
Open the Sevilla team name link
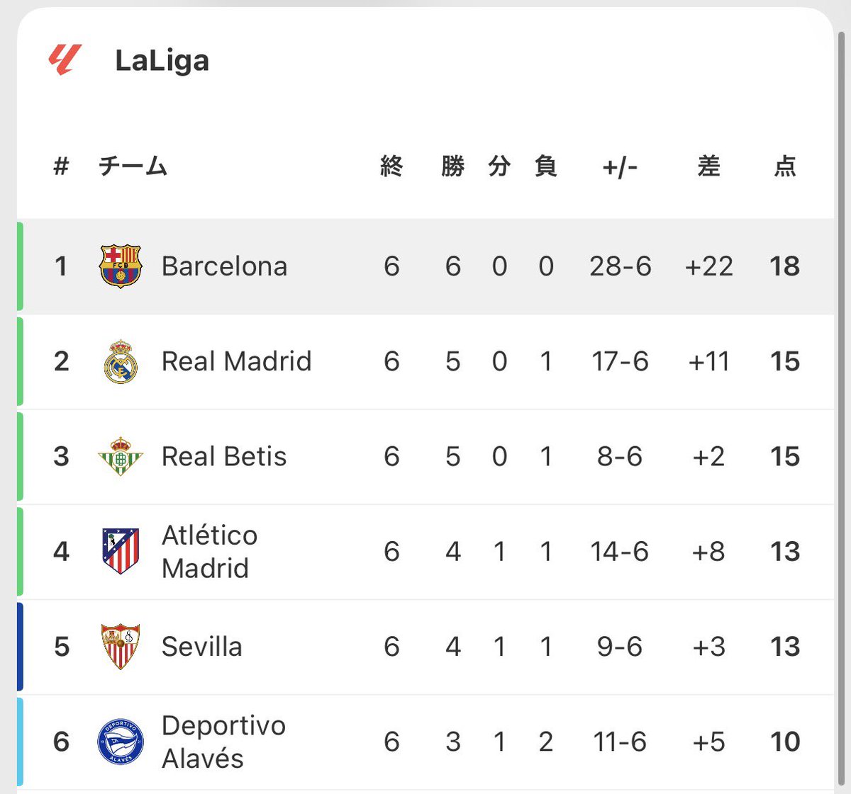[x=201, y=647]
